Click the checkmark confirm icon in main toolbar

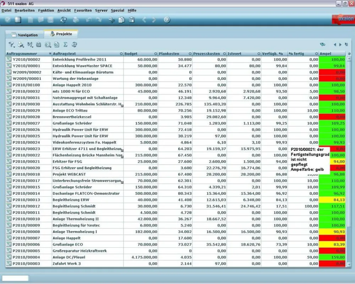point(8,20)
